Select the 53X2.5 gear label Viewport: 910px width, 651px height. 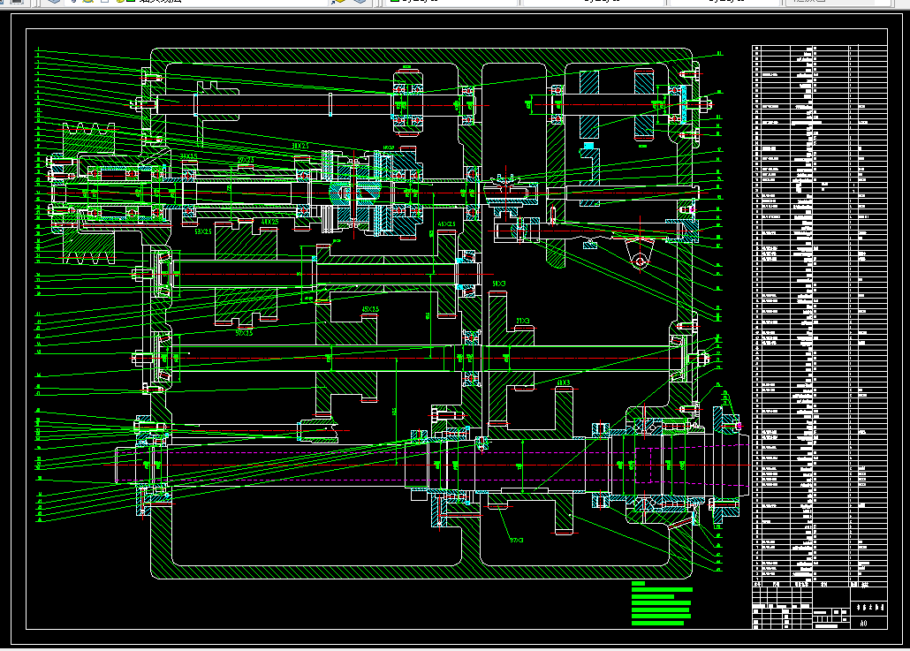(203, 231)
